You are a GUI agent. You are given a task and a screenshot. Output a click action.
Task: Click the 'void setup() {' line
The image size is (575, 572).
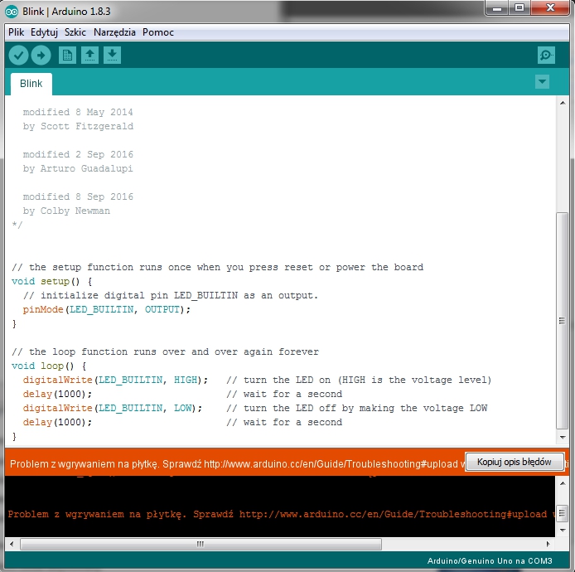coord(51,281)
